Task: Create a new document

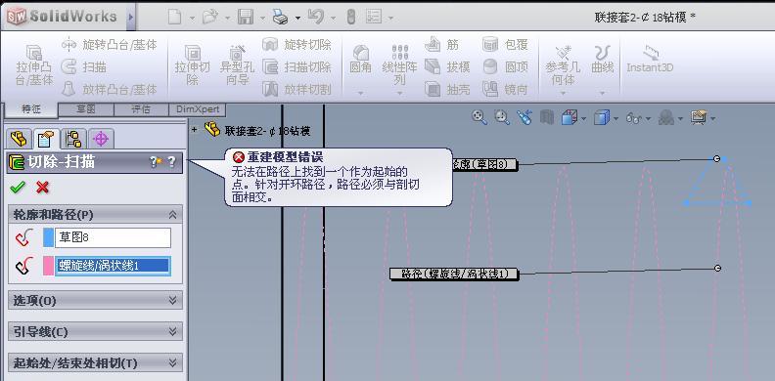Action: (174, 18)
